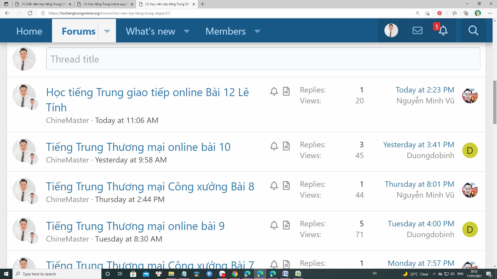Click the page vertical scrollbar thumb
The width and height of the screenshot is (497, 279).
pos(495,102)
